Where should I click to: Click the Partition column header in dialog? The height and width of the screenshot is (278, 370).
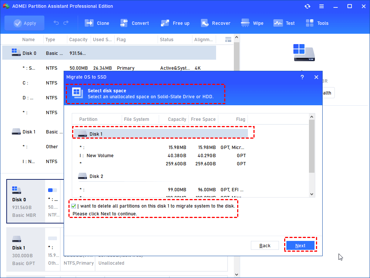tap(88, 119)
